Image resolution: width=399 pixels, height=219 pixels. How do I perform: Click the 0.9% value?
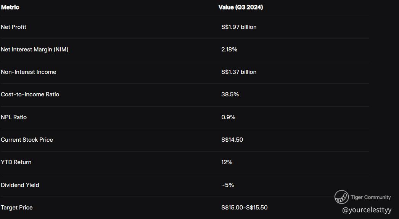point(228,117)
